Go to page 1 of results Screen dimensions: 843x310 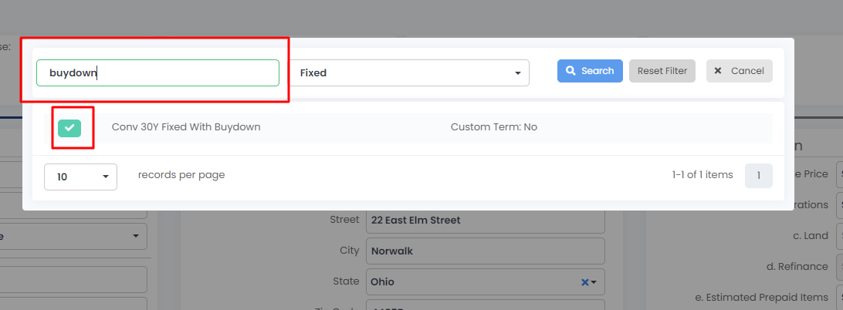point(759,176)
